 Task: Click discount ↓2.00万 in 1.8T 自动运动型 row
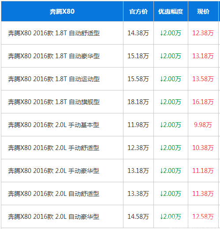pos(171,79)
